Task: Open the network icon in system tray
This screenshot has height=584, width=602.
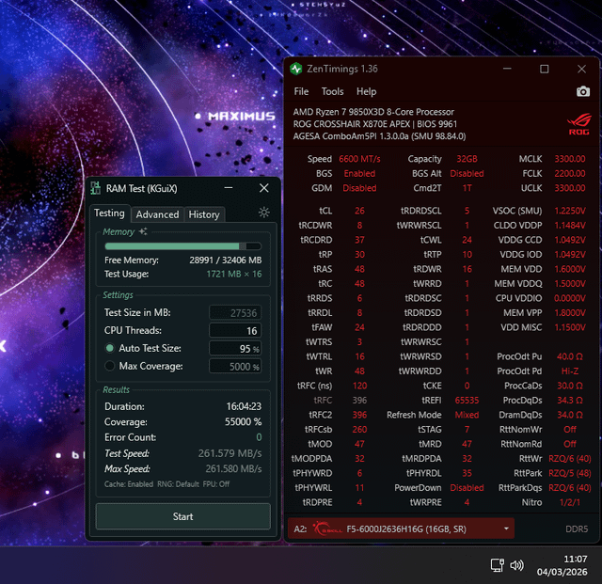Action: pyautogui.click(x=497, y=565)
